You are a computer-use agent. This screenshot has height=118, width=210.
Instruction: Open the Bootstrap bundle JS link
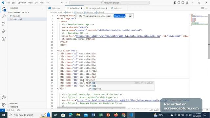tap(122, 100)
